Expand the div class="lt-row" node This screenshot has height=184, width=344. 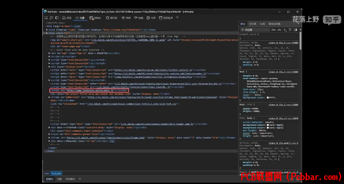[50, 141]
